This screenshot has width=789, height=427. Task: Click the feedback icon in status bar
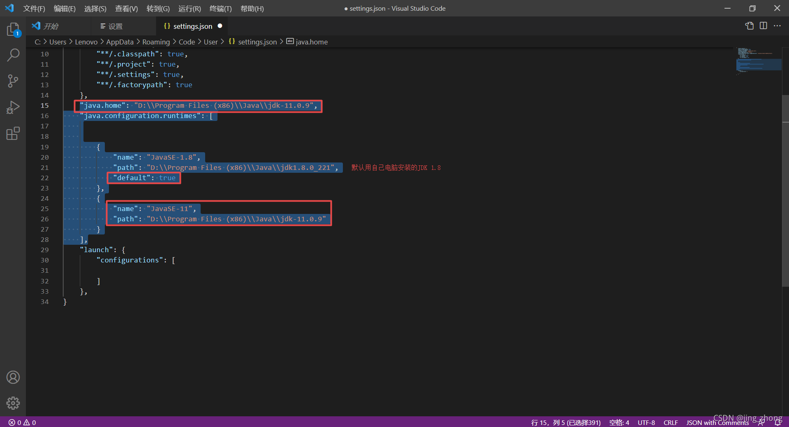[x=761, y=422]
